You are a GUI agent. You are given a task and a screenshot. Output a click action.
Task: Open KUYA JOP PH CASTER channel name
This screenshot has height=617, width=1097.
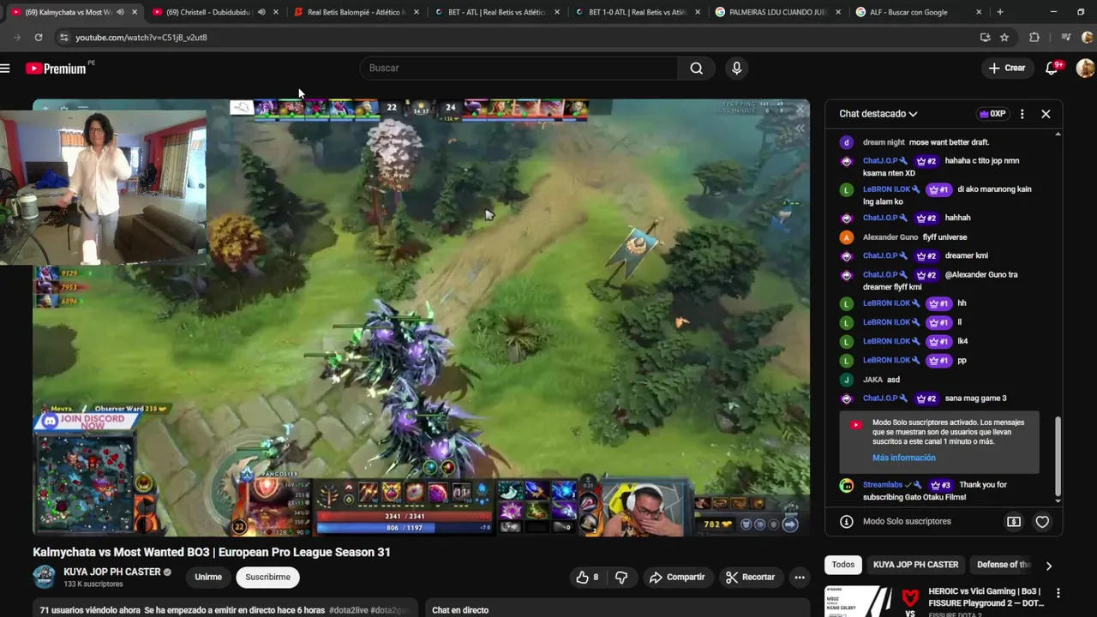tap(111, 572)
